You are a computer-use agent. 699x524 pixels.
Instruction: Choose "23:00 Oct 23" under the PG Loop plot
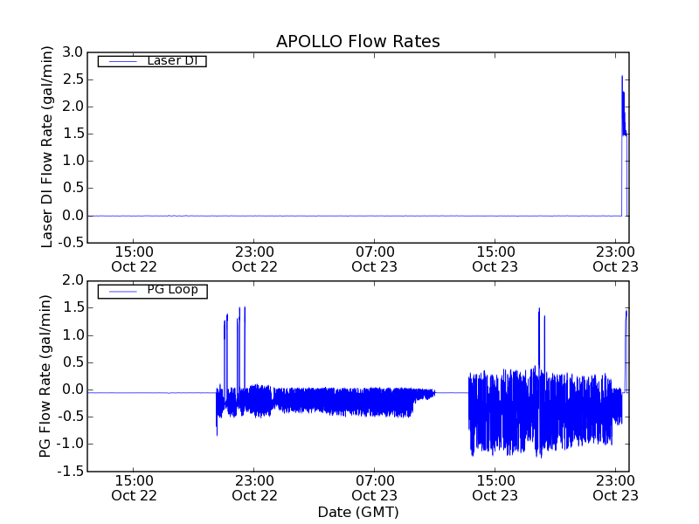coord(616,488)
